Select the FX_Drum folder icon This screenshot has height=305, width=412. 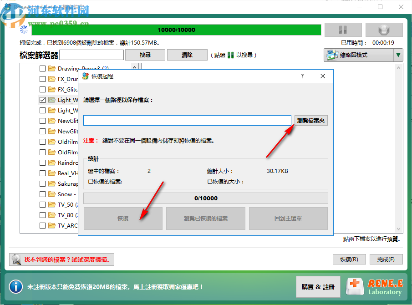[x=52, y=79]
